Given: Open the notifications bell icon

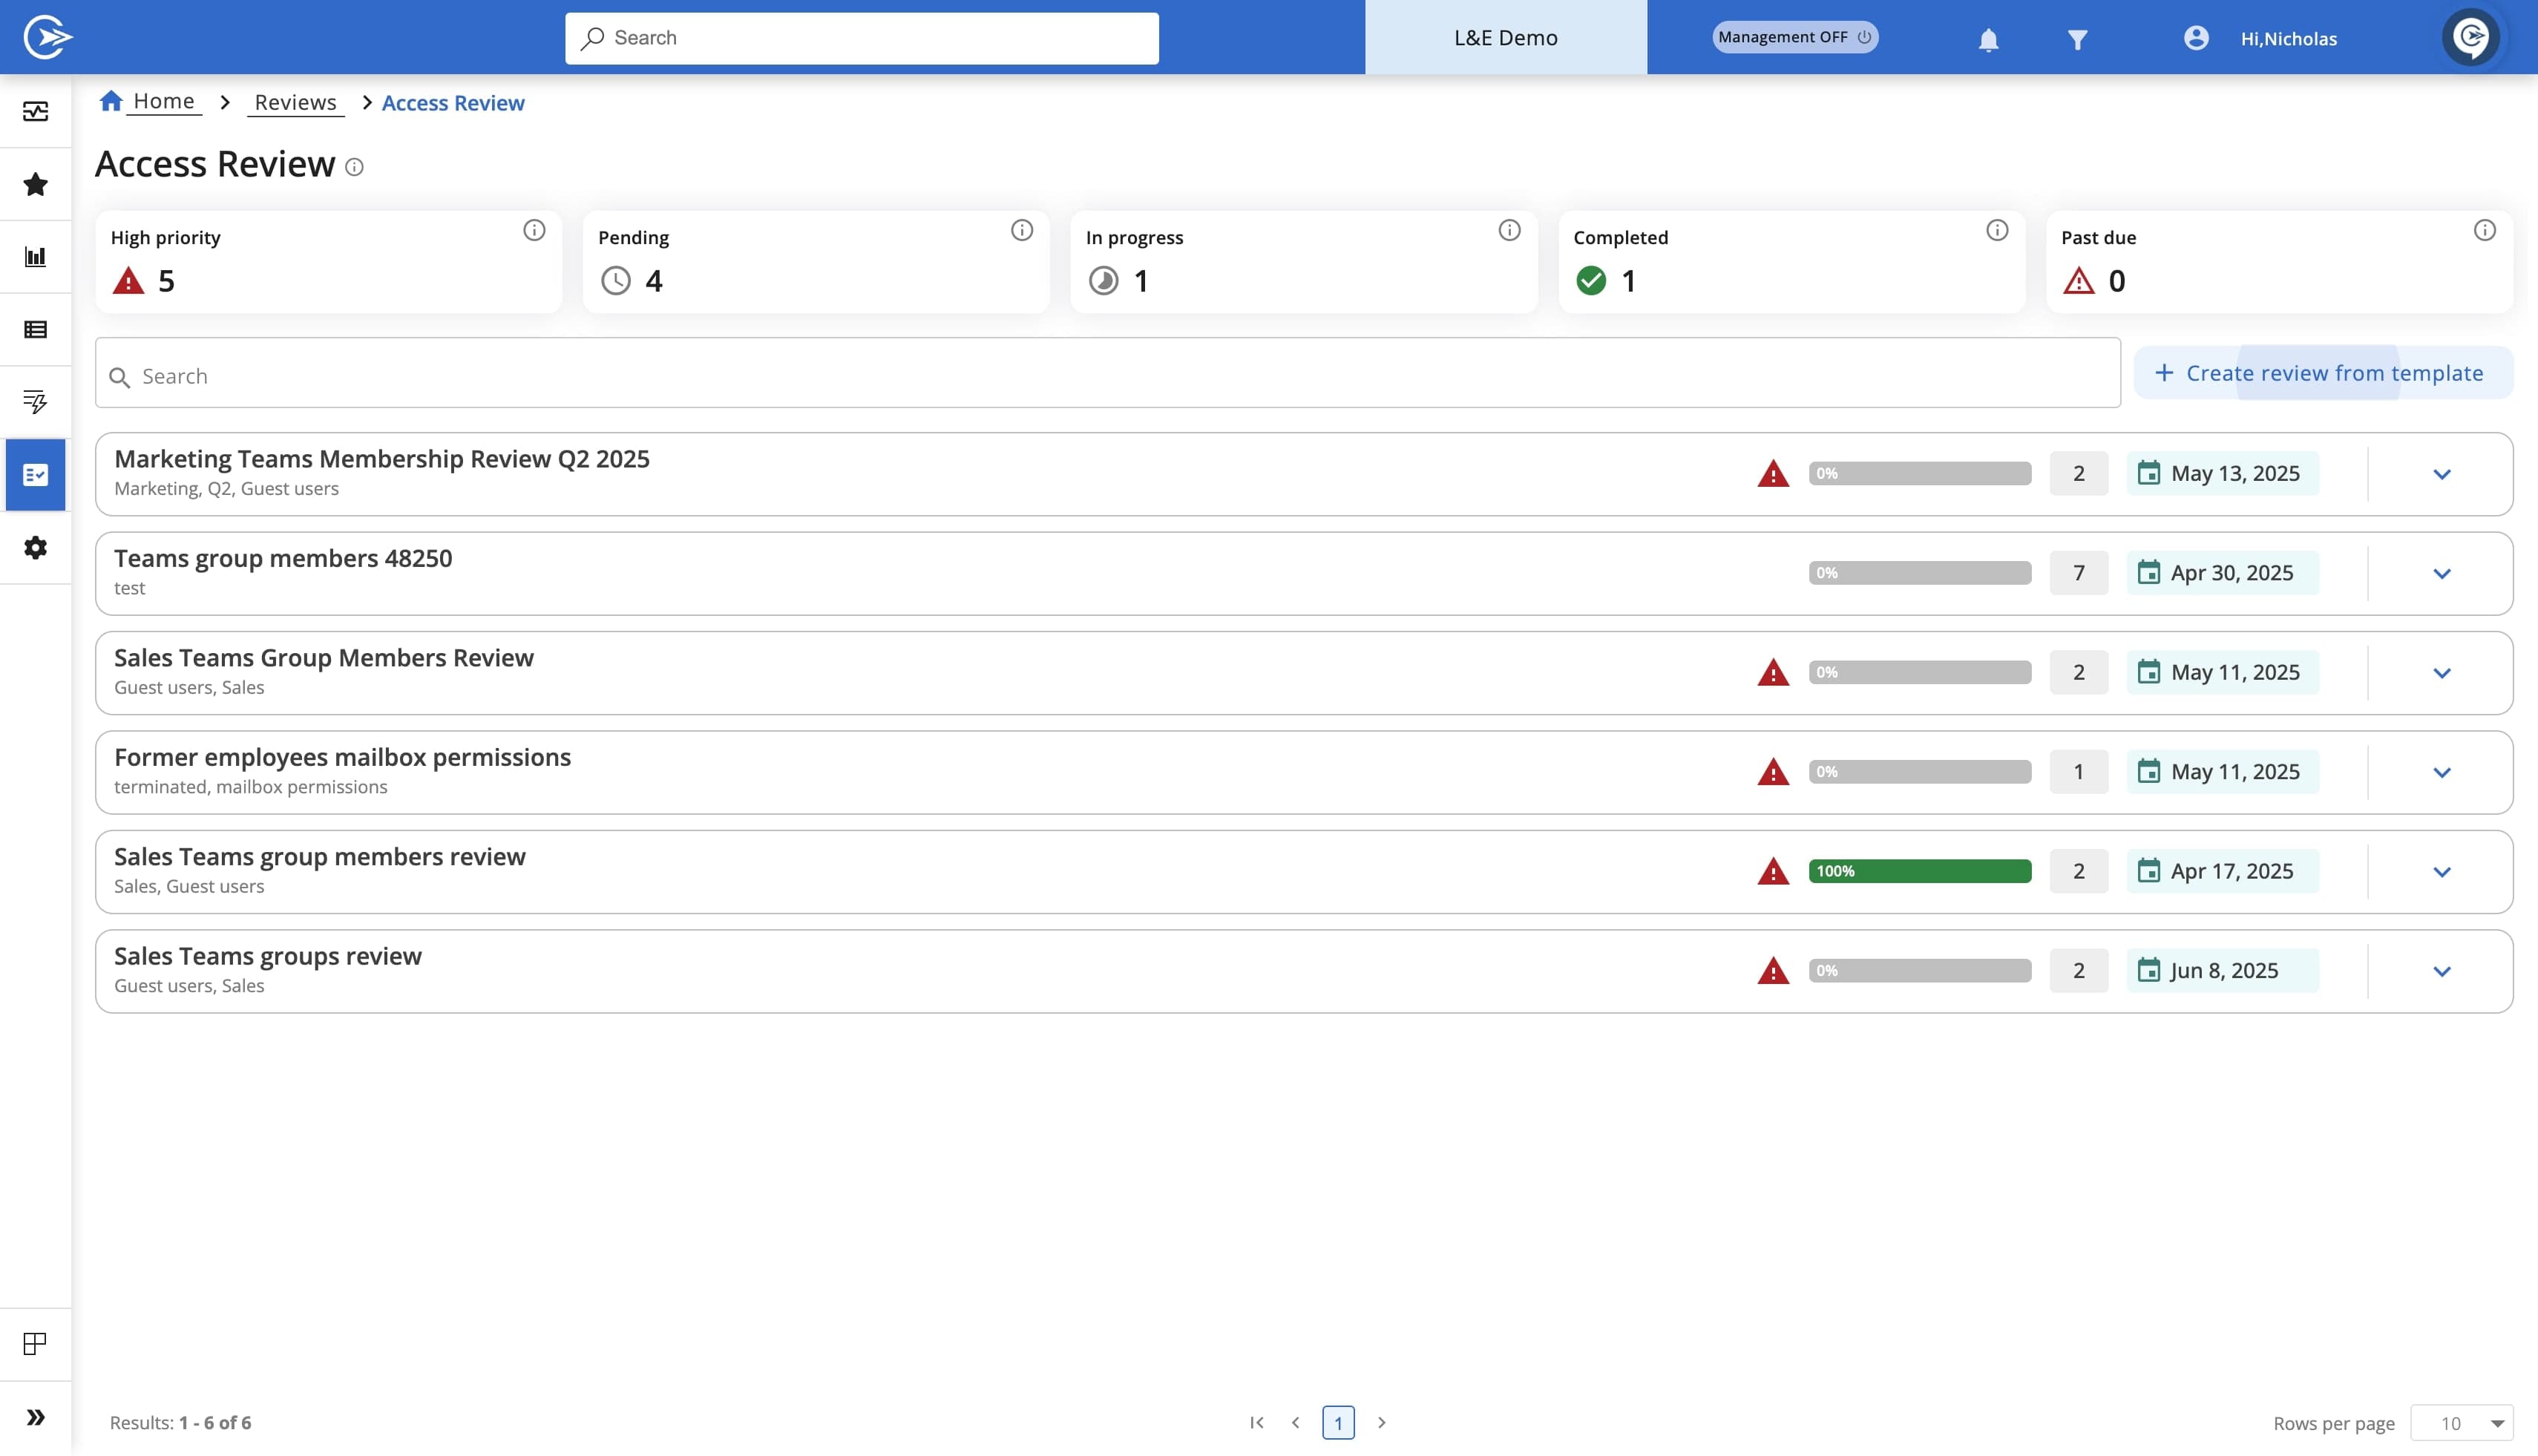Looking at the screenshot, I should [1988, 39].
